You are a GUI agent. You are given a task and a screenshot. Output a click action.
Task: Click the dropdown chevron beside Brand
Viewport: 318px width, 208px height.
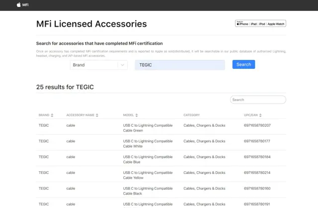tap(122, 65)
